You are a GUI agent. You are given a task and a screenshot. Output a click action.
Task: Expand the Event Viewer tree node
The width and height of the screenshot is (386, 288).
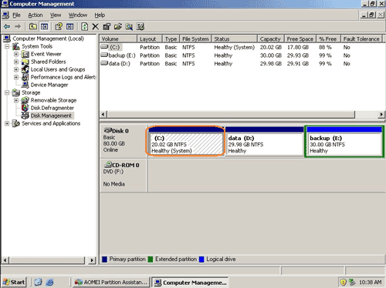pos(16,54)
